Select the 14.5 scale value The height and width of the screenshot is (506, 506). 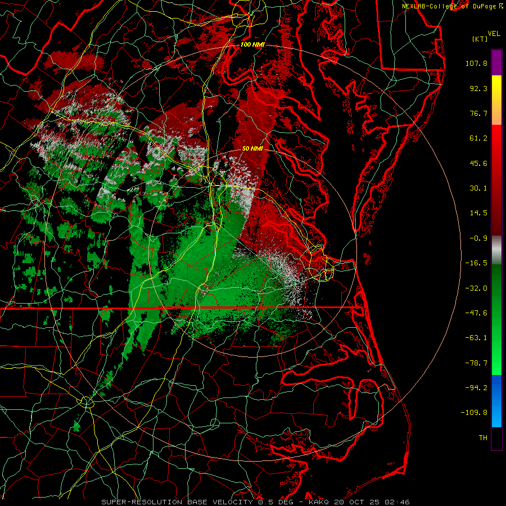(x=478, y=213)
